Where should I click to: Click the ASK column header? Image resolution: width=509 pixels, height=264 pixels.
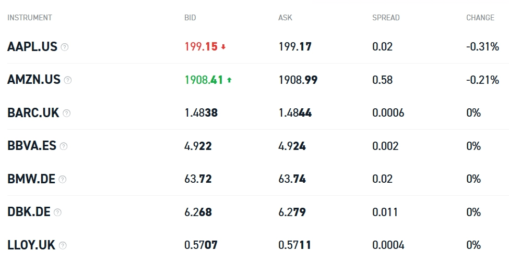(x=285, y=18)
